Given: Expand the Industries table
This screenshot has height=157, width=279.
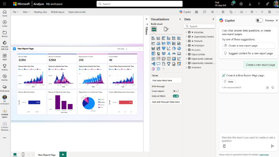Looking at the screenshot, I should click(186, 32).
